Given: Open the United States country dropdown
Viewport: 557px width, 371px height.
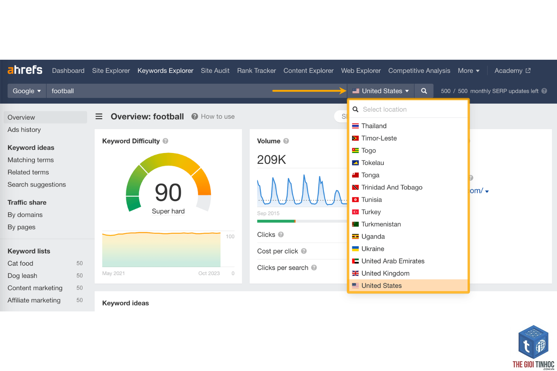Looking at the screenshot, I should [380, 91].
